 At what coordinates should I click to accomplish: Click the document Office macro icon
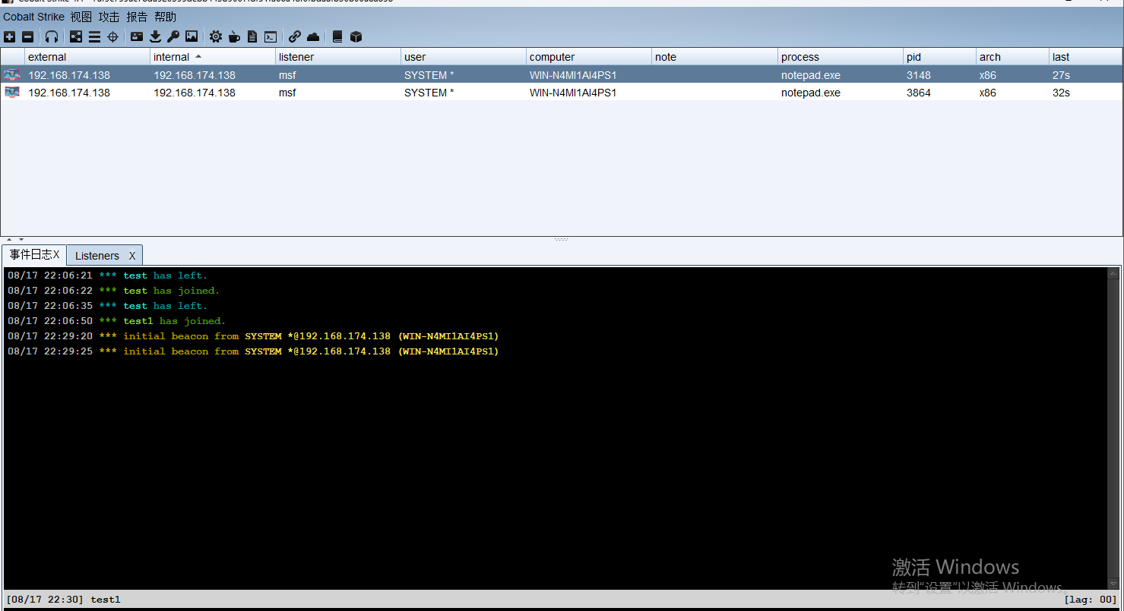click(252, 36)
